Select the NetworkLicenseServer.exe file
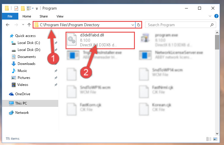Screen dimensions: 224x145 [x=172, y=55]
